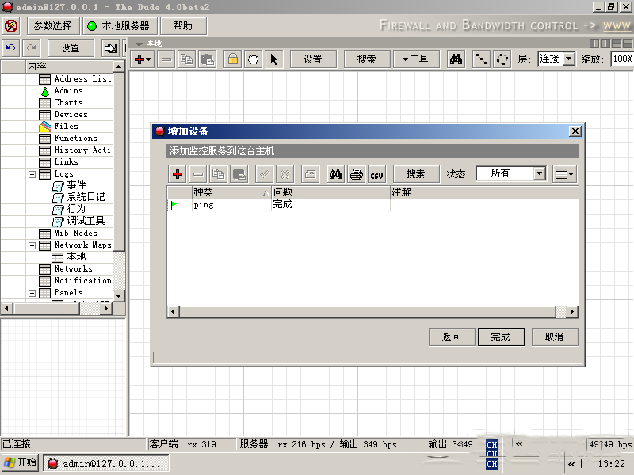Collapse the Network Maps tree node
This screenshot has height=475, width=634.
(32, 245)
